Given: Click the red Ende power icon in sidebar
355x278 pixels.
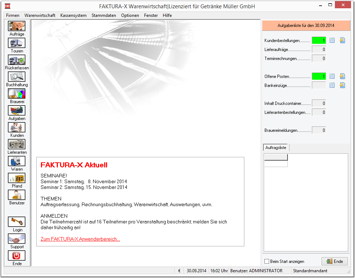Looking at the screenshot, I should (17, 256).
